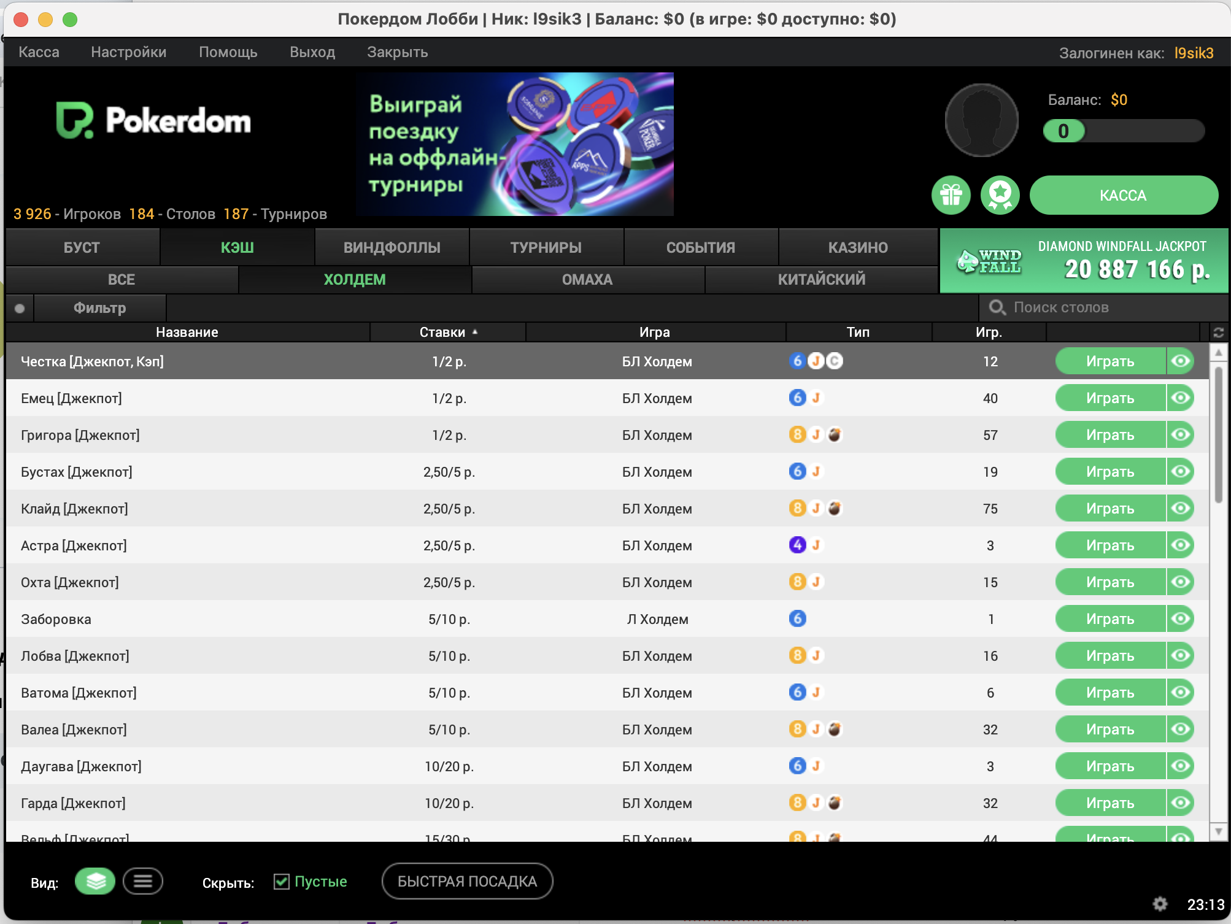Click the bomb pot icon in Григора row
1231x924 pixels.
tap(835, 434)
